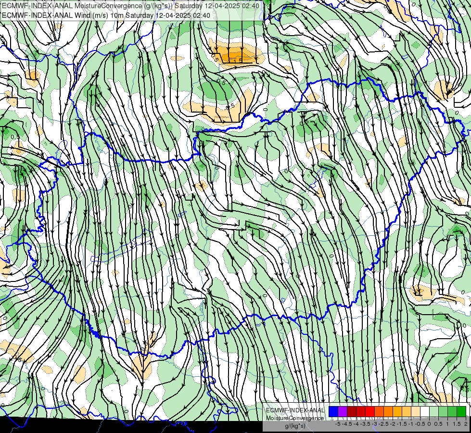Screen dimensions: 471x433
Task: Click the -5 legend tick value
Action: pyautogui.click(x=338, y=424)
